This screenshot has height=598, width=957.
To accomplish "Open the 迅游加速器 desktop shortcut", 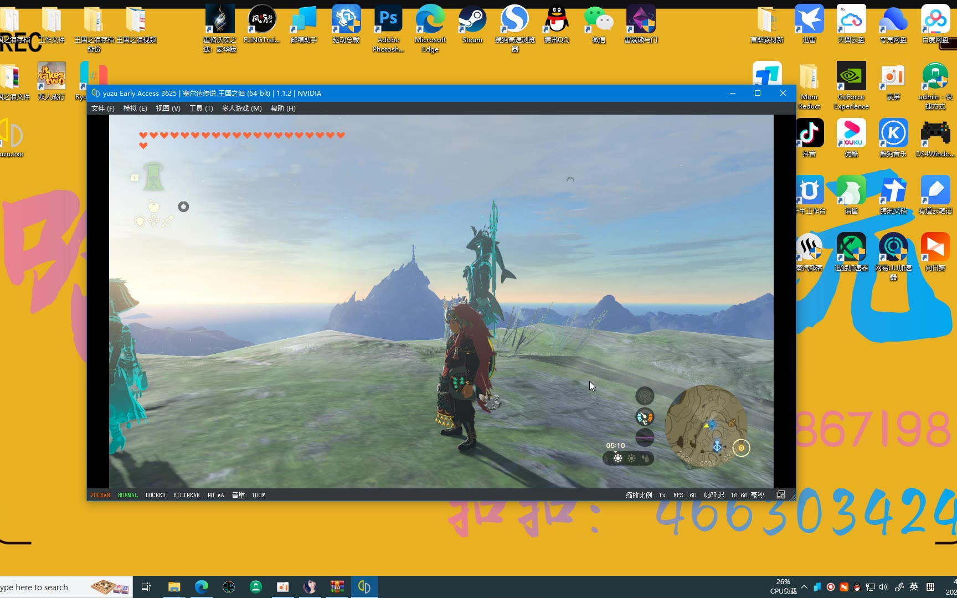I will click(851, 252).
